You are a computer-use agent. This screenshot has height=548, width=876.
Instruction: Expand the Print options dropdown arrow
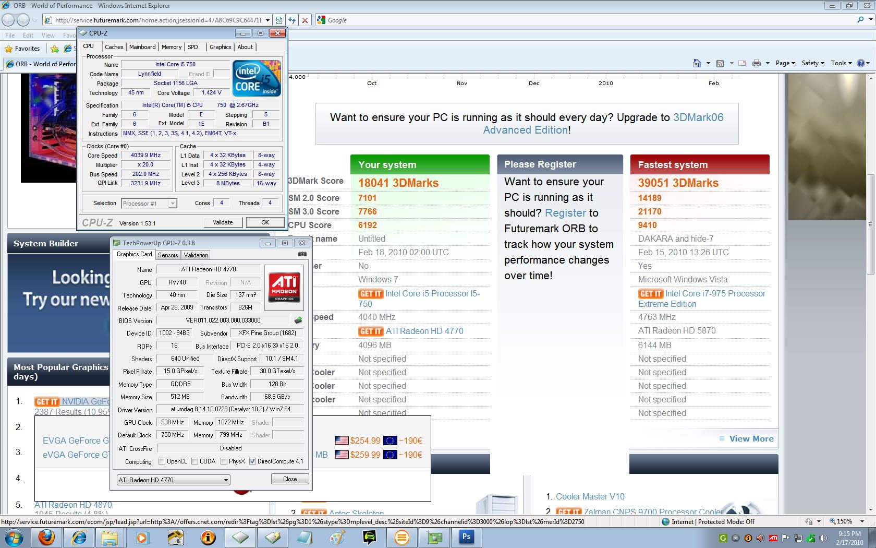click(x=768, y=63)
